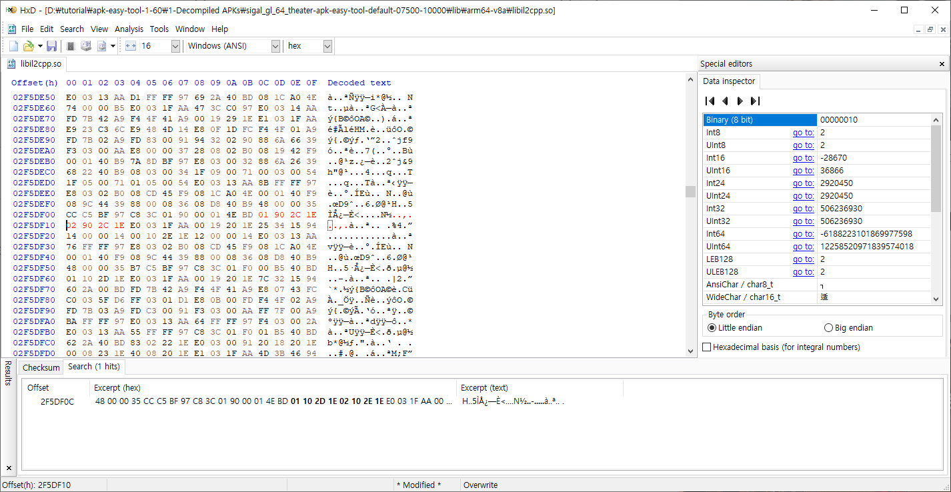Click the go to link beside Int32
Image resolution: width=951 pixels, height=492 pixels.
803,208
